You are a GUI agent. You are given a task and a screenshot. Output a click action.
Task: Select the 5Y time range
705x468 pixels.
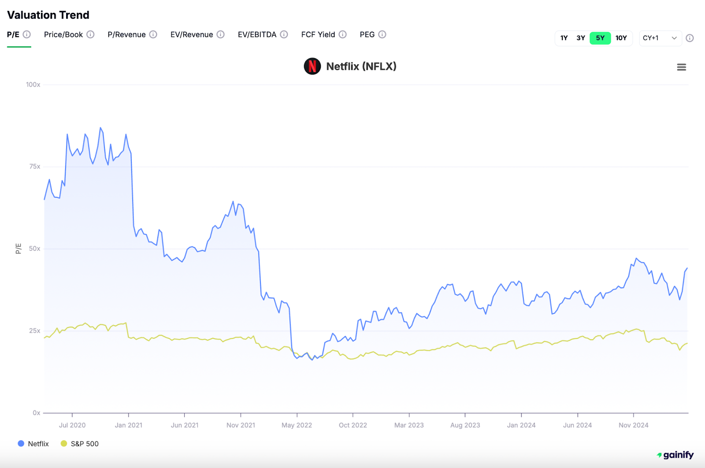[600, 38]
